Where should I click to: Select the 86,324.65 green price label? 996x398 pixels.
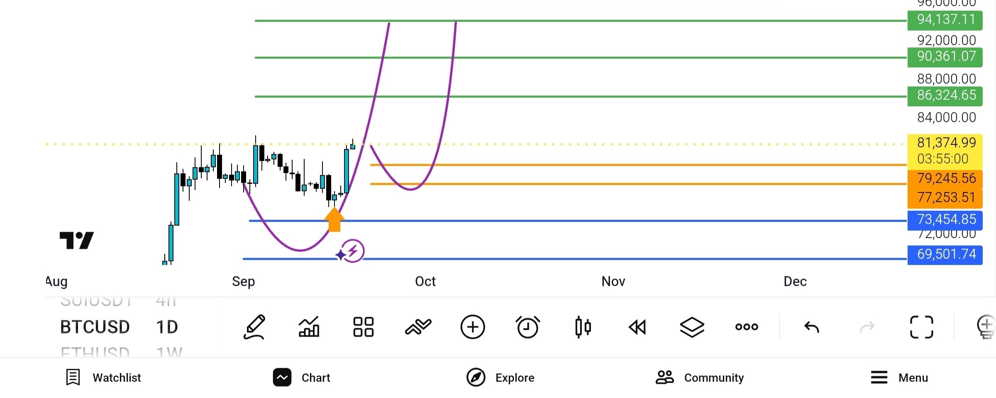(x=945, y=96)
